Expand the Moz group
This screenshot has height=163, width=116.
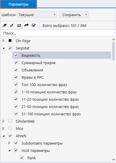(x=3, y=128)
